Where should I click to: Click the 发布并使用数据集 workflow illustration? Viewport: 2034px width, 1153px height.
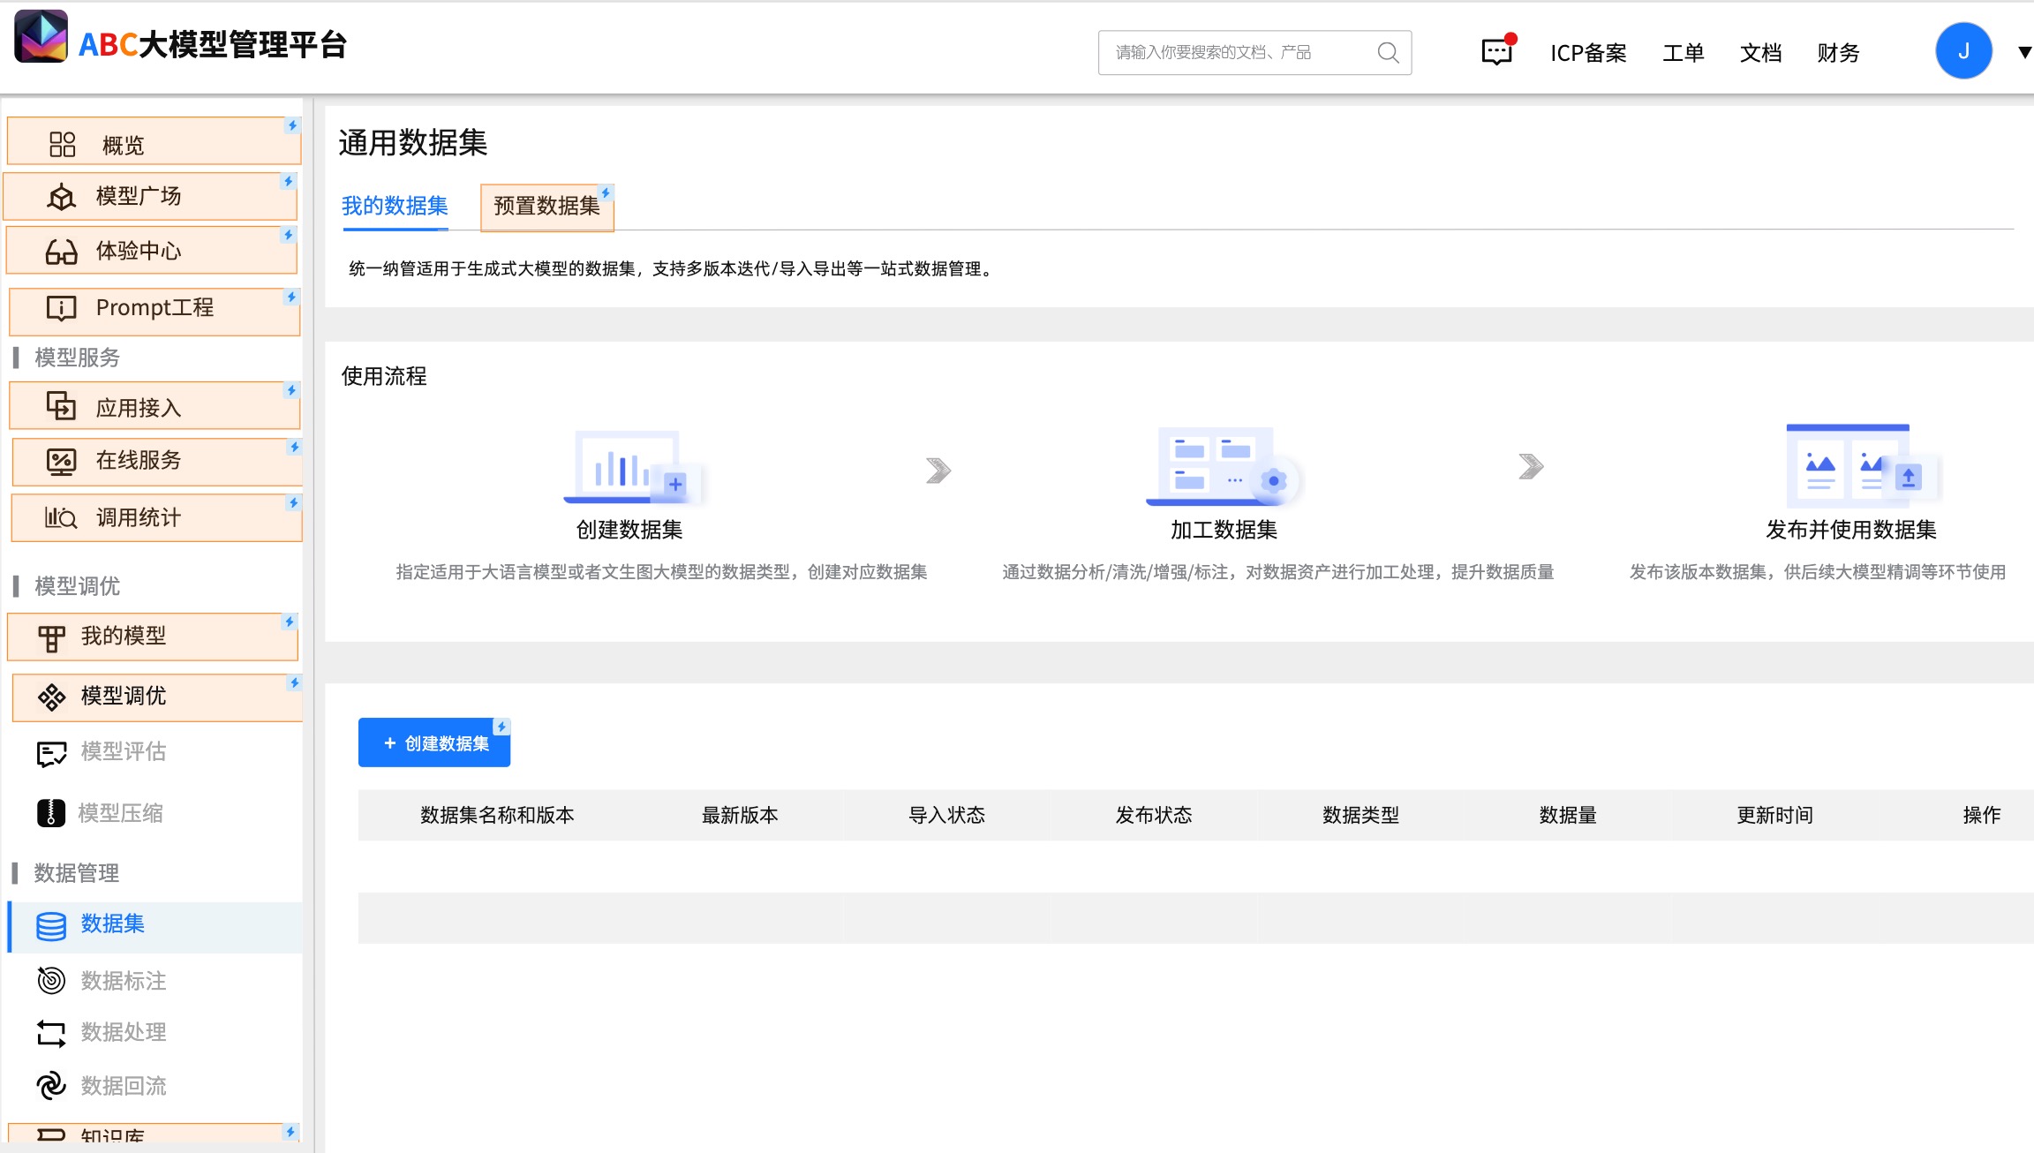coord(1862,465)
